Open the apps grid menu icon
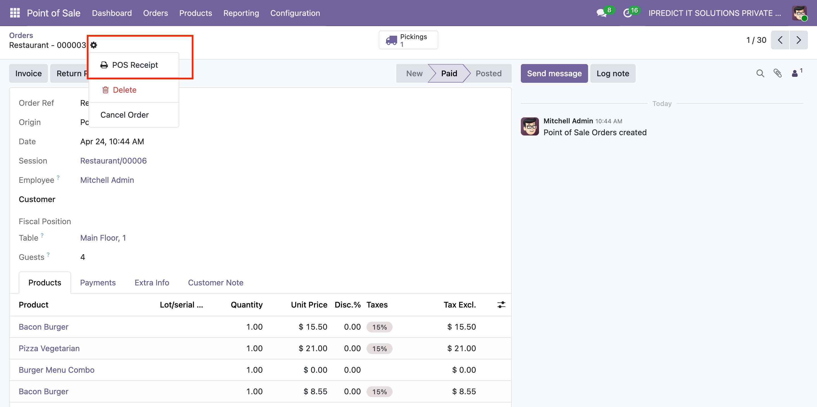 (15, 13)
